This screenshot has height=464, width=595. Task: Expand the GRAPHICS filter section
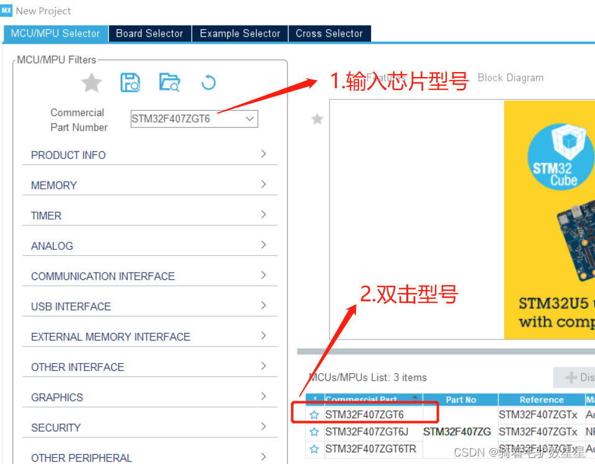(150, 397)
